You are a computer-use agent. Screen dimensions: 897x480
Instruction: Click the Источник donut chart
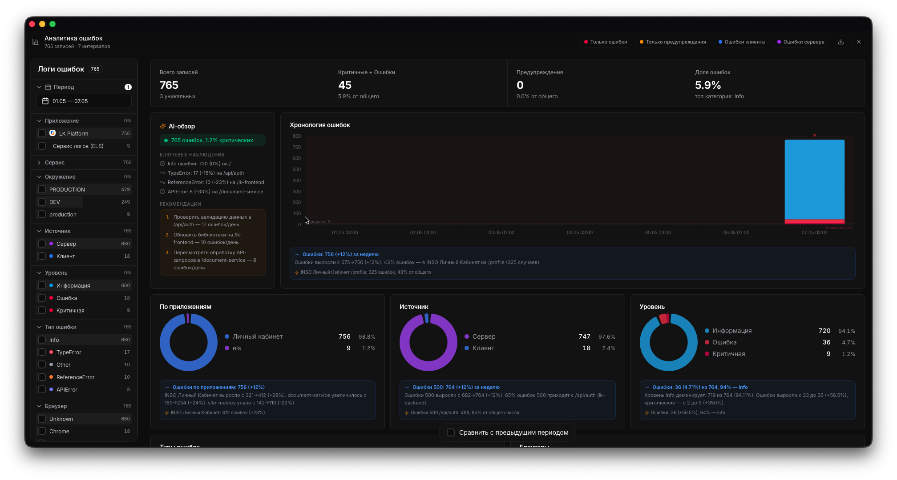tap(428, 342)
